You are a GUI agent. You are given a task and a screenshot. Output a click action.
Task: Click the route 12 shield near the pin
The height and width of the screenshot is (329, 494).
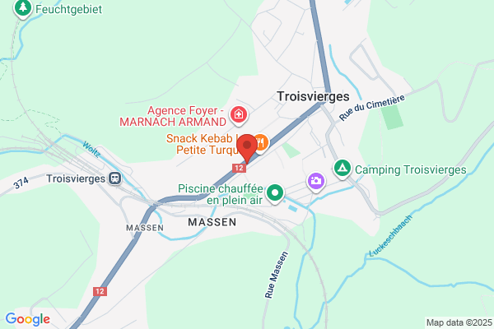[x=239, y=168]
